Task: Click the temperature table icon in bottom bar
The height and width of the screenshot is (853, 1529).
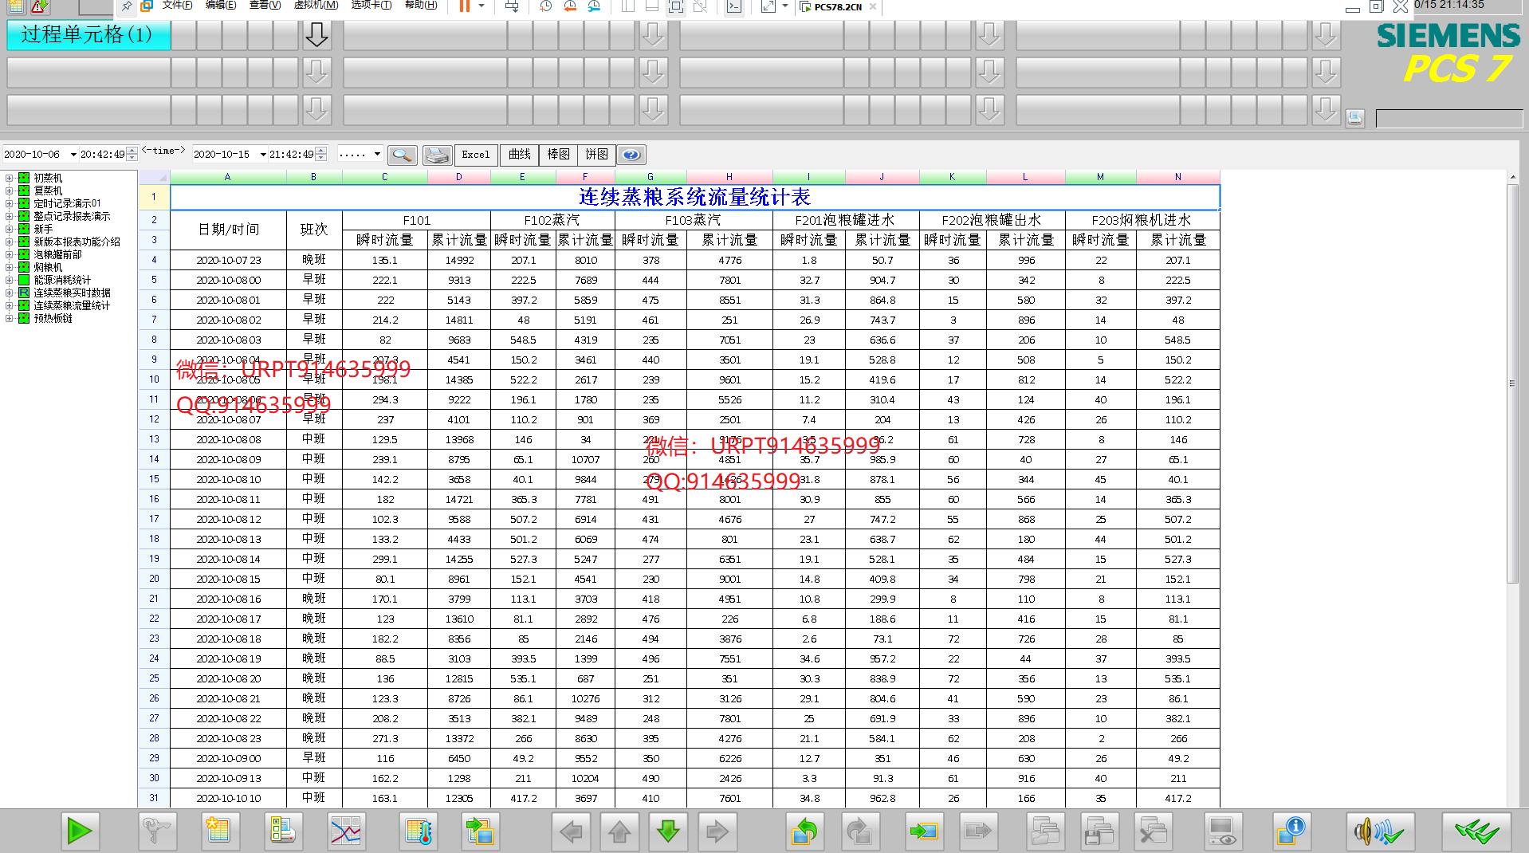Action: (x=418, y=831)
